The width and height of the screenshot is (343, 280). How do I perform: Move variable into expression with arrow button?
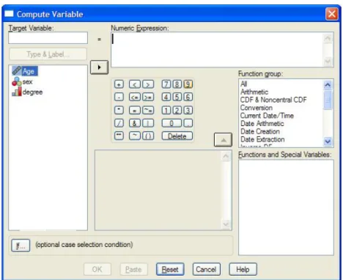click(99, 67)
